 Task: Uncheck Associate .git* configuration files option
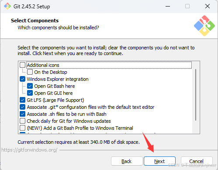[22, 107]
